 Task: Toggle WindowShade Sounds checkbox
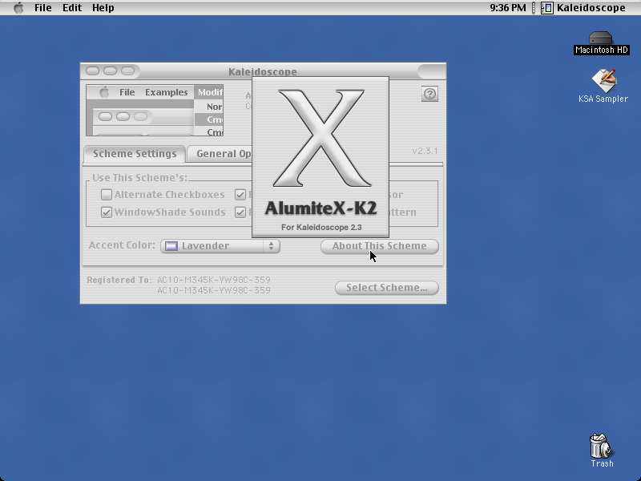[107, 212]
